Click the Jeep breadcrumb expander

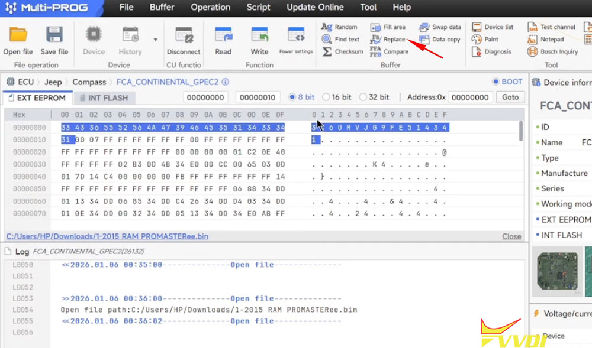click(x=66, y=82)
